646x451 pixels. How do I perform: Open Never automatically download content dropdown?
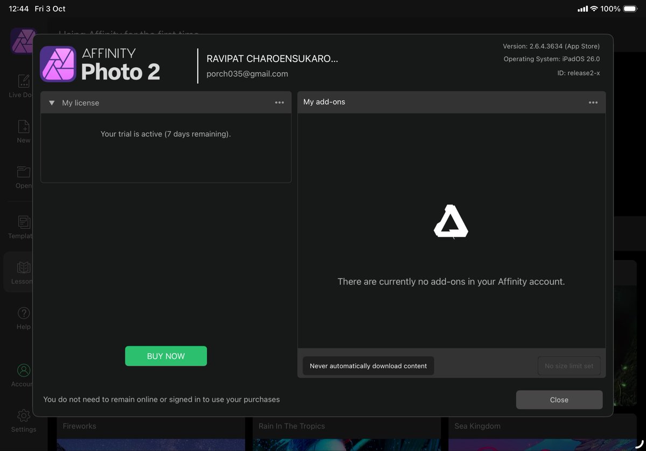(x=368, y=366)
